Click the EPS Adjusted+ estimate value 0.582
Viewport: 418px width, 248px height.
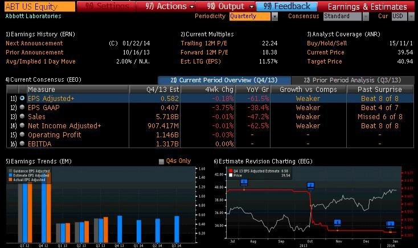click(170, 99)
